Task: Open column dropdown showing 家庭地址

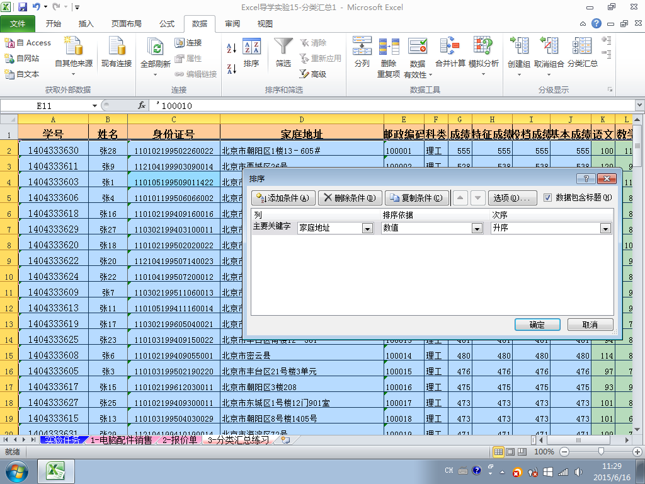Action: (368, 228)
